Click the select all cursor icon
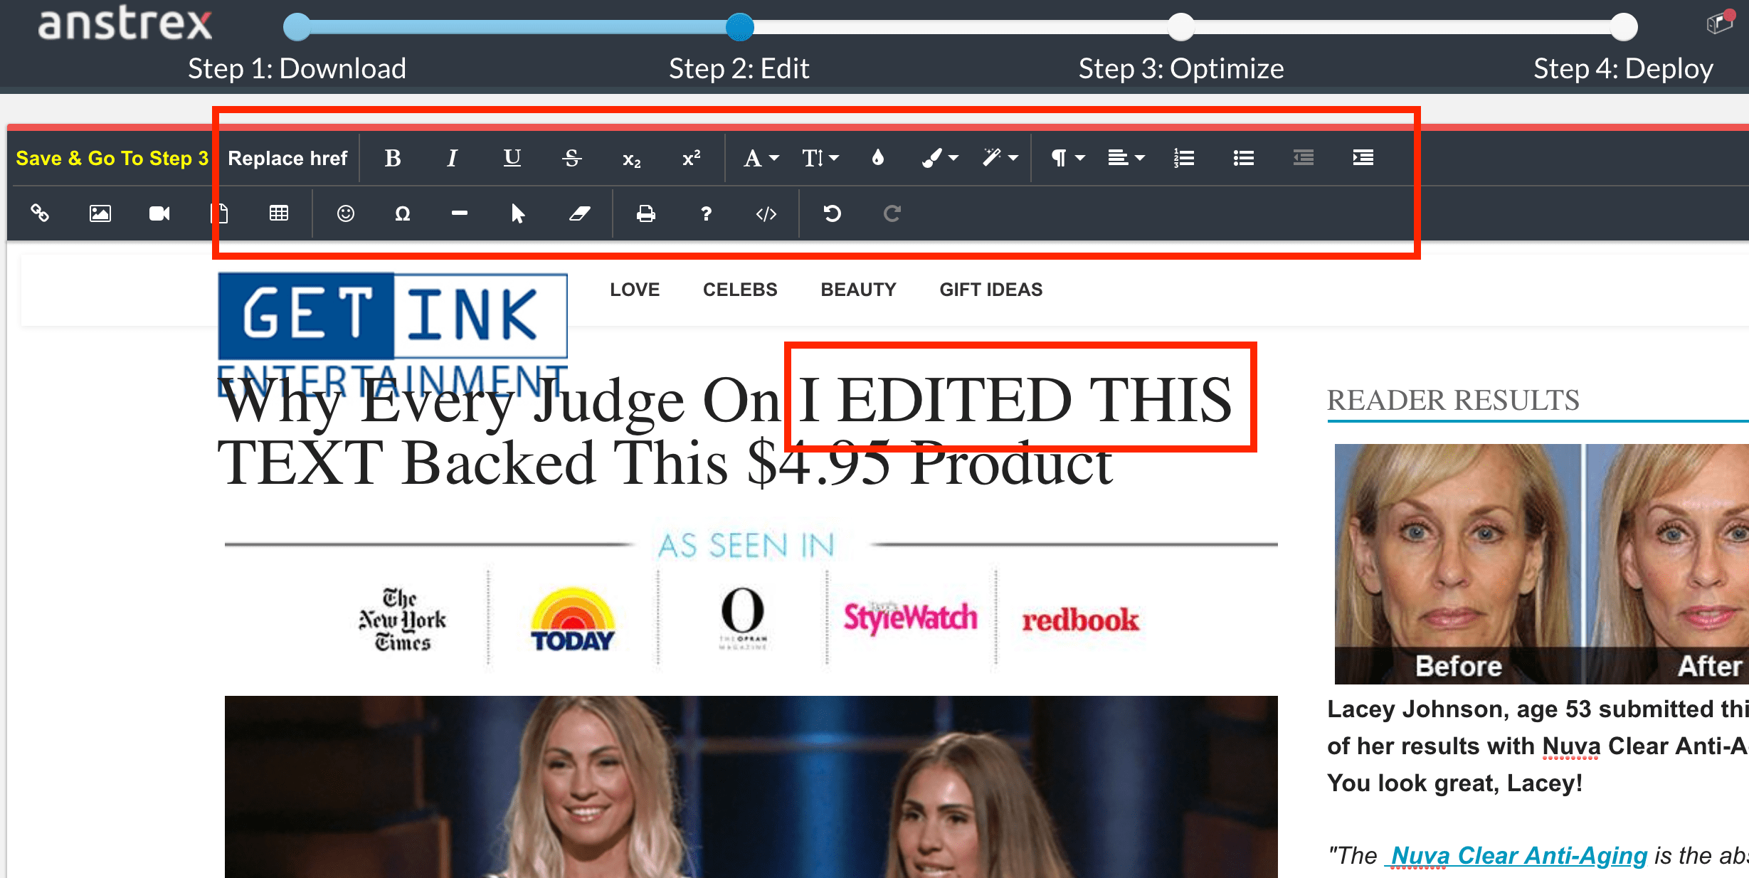The width and height of the screenshot is (1749, 878). (518, 213)
